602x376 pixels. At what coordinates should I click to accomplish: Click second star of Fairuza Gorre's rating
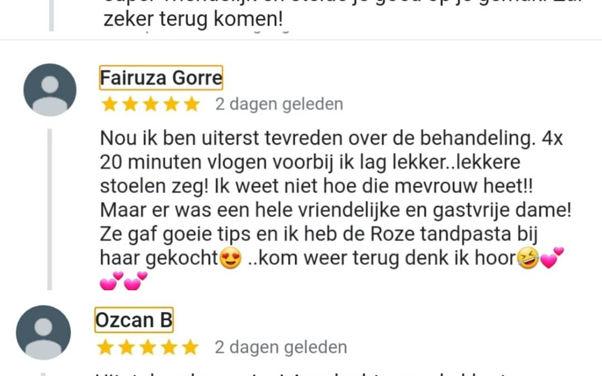coord(130,104)
